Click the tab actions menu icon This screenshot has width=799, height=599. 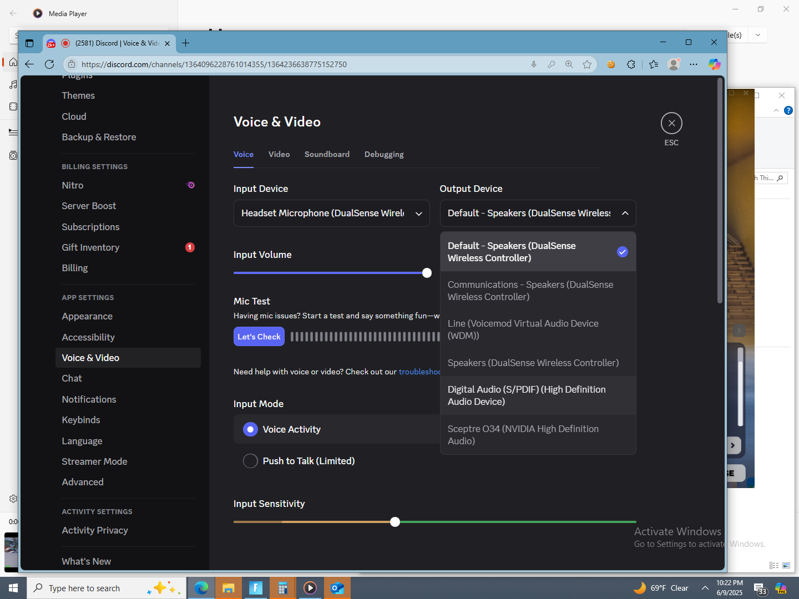coord(29,43)
